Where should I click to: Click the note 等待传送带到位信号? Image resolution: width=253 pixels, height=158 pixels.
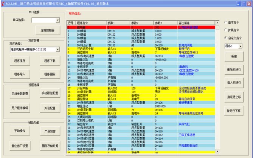tap(191, 113)
